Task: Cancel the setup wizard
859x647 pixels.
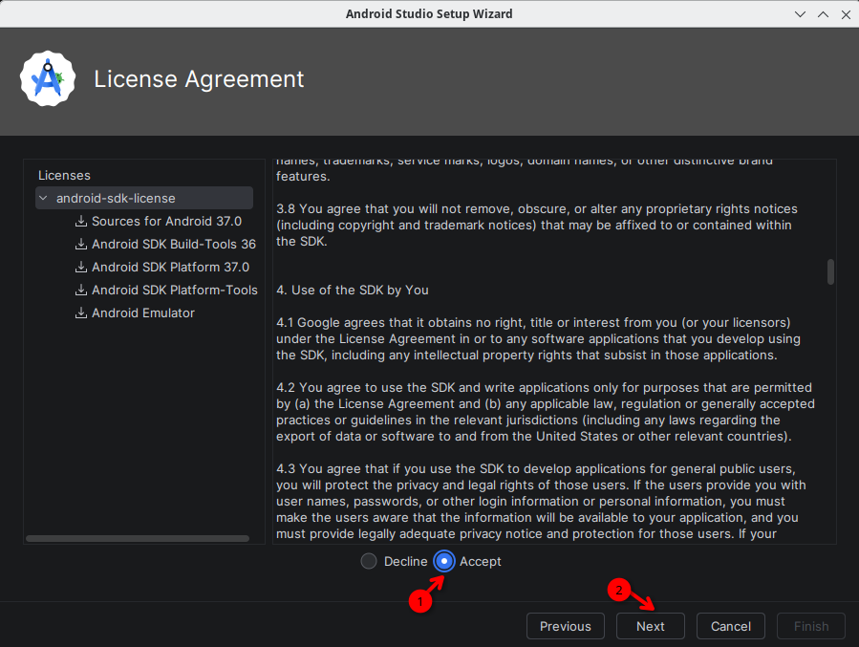Action: pyautogui.click(x=730, y=626)
